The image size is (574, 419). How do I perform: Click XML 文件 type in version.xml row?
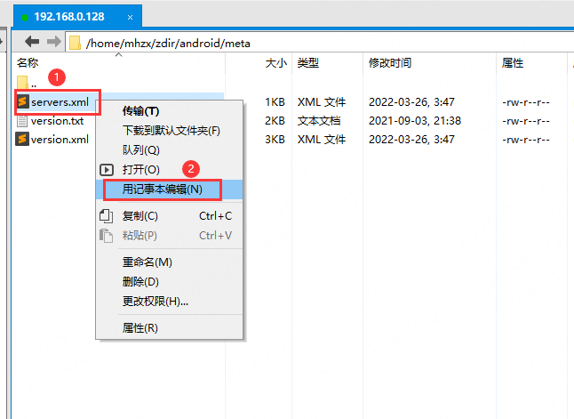pyautogui.click(x=322, y=140)
